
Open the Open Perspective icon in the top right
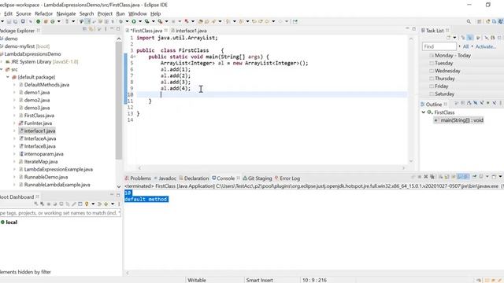tap(480, 21)
